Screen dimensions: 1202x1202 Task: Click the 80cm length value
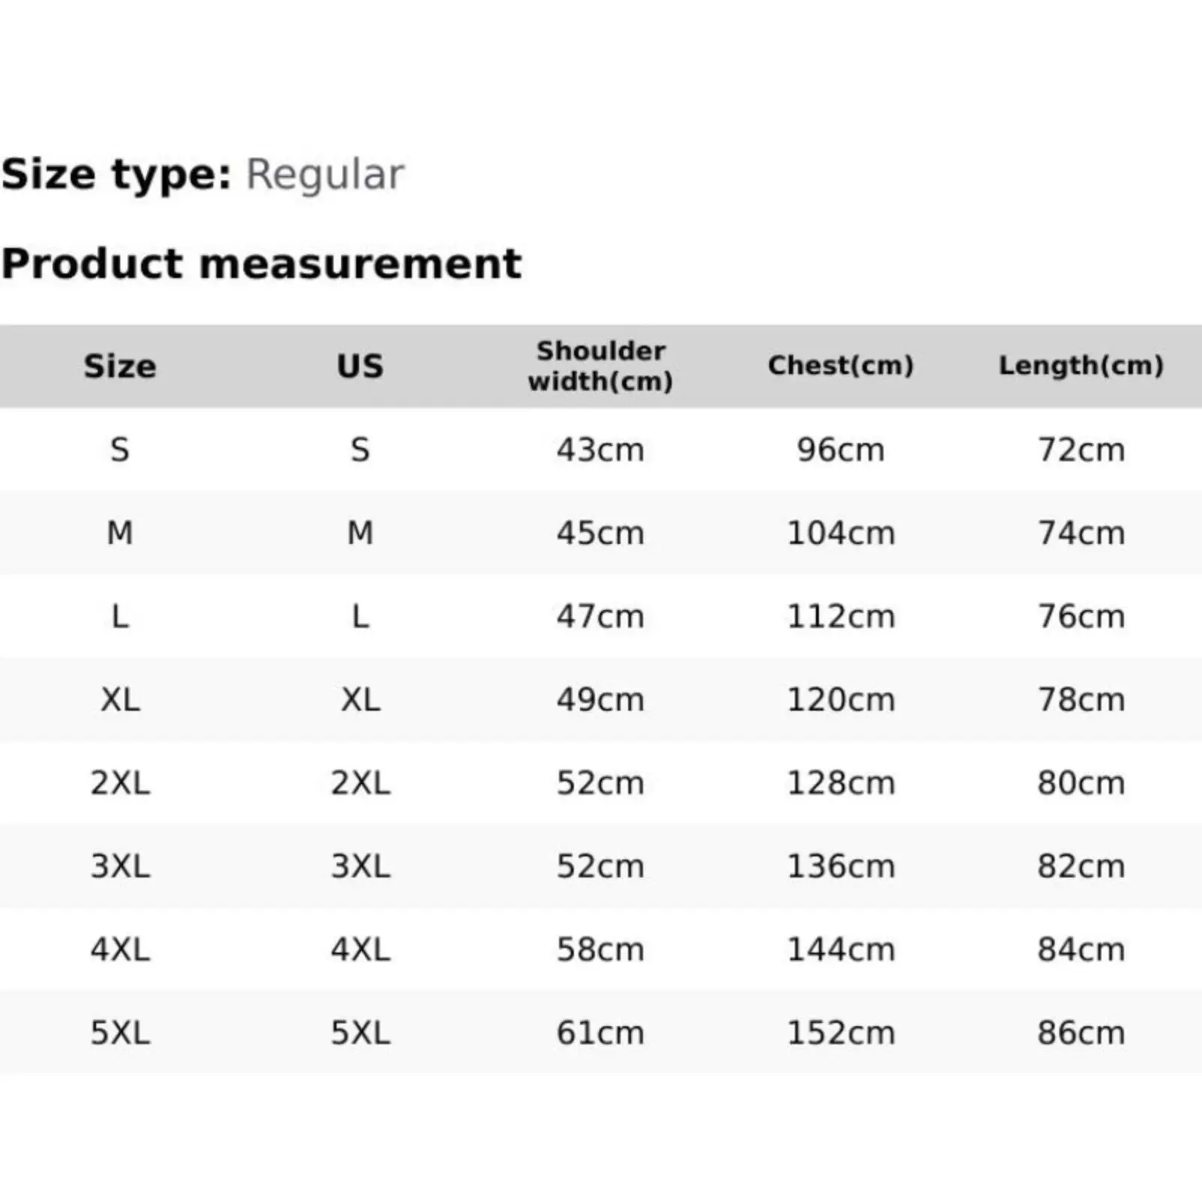coord(1081,784)
